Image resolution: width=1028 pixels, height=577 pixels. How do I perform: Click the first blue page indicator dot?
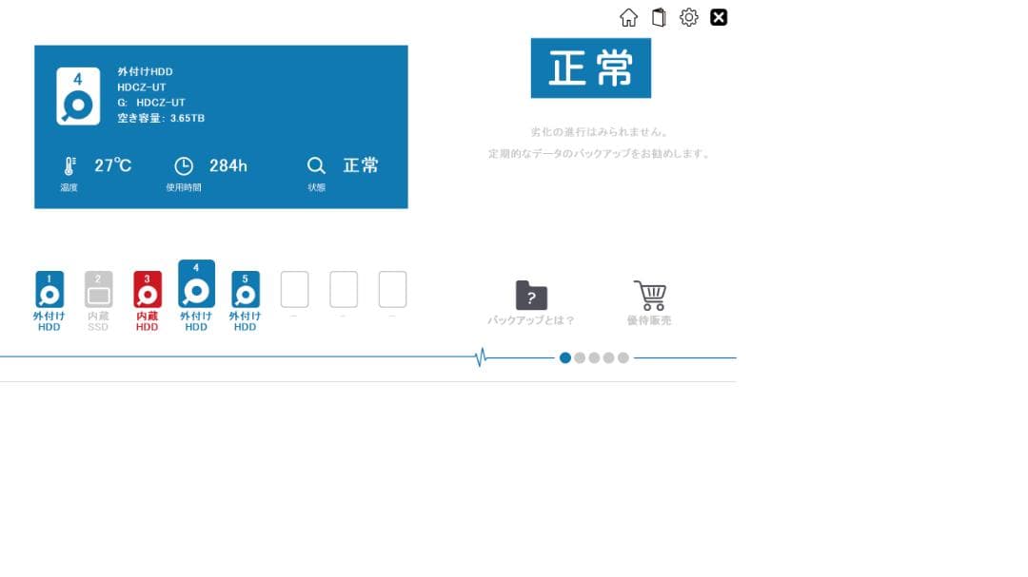[x=565, y=358]
